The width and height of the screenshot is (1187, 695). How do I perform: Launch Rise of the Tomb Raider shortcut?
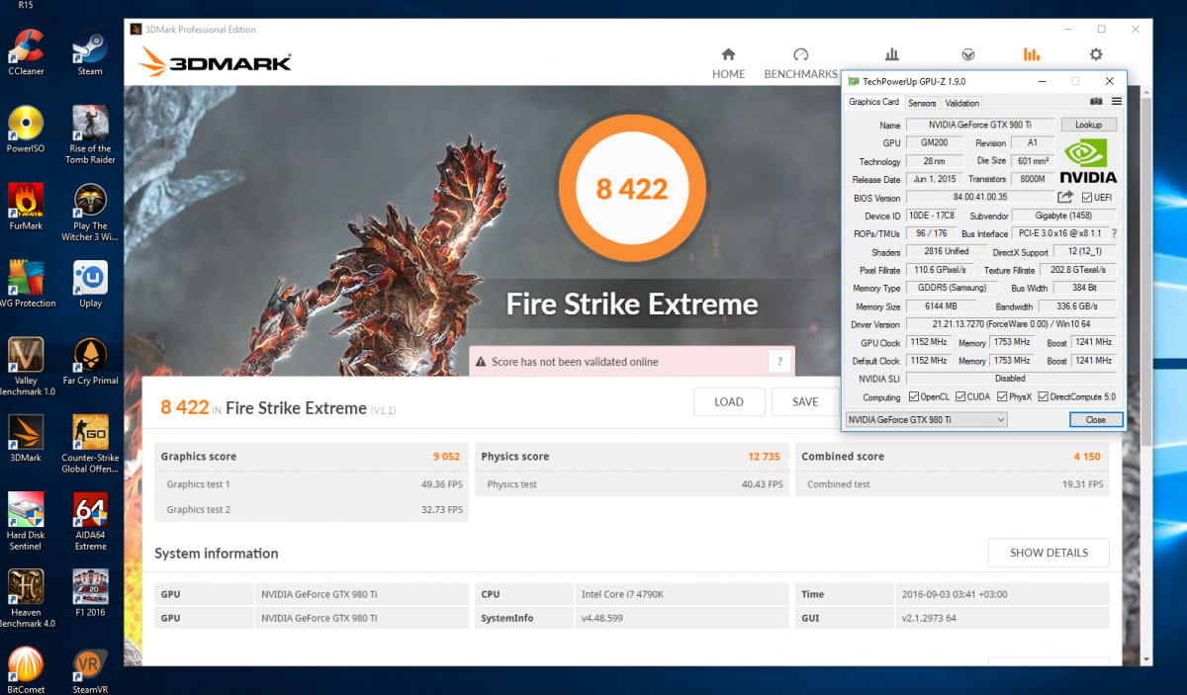click(90, 135)
